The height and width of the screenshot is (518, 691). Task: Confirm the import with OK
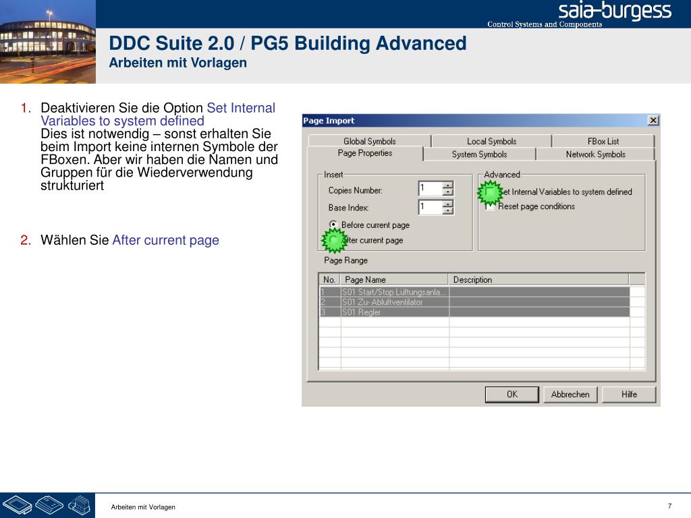[512, 394]
